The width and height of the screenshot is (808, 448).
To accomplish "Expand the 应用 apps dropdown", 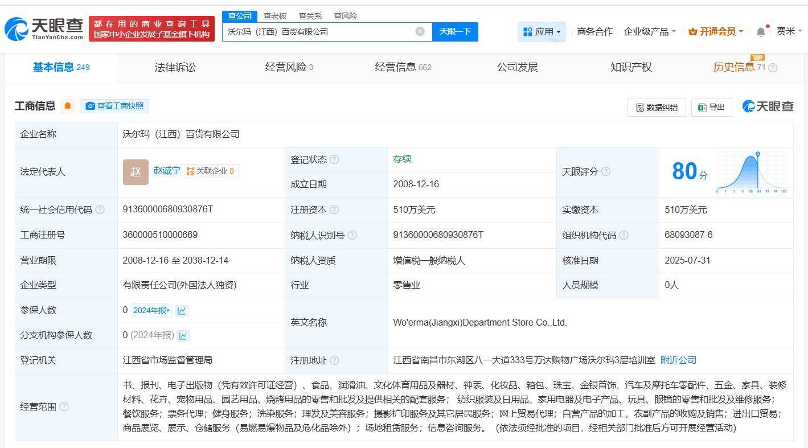I will coord(542,32).
